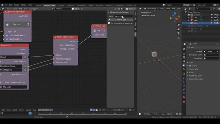Open the Object Data mesh tab icon
This screenshot has width=220, height=124.
pos(184,93)
